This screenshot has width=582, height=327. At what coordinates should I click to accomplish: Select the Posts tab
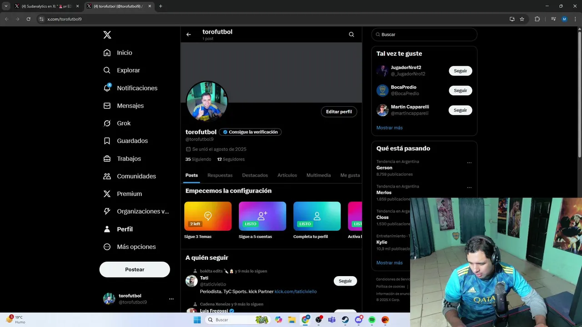(191, 175)
